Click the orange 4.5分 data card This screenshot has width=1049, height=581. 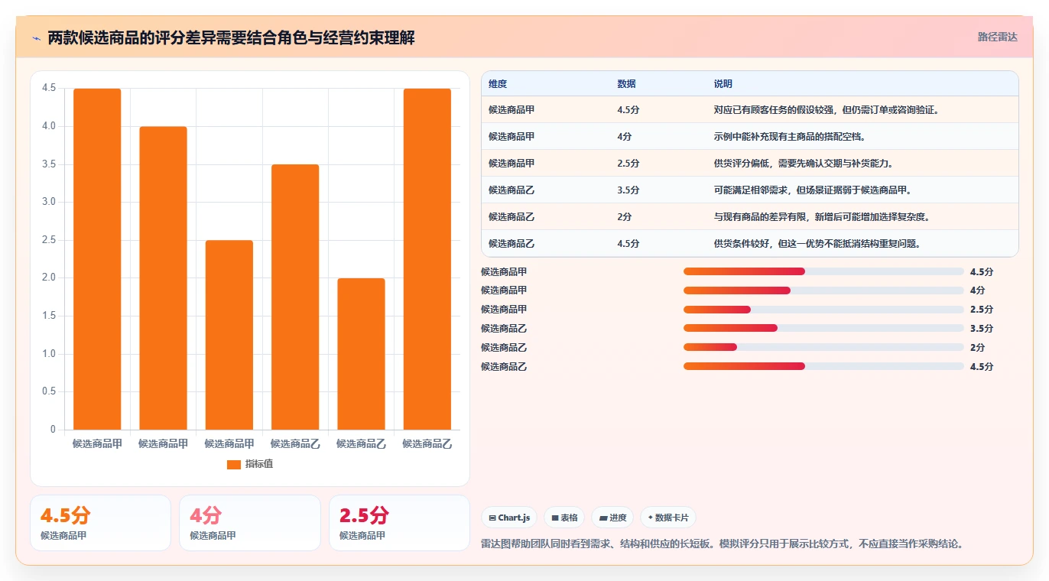click(100, 523)
